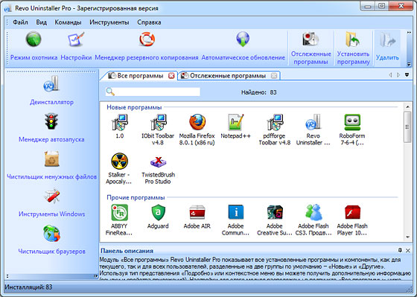Select Adobe AIR program
417x297 pixels.
[197, 217]
